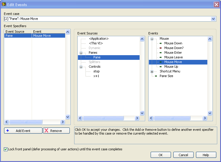The image size is (221, 162).
Task: Select the Mouse Enter event
Action: (173, 53)
